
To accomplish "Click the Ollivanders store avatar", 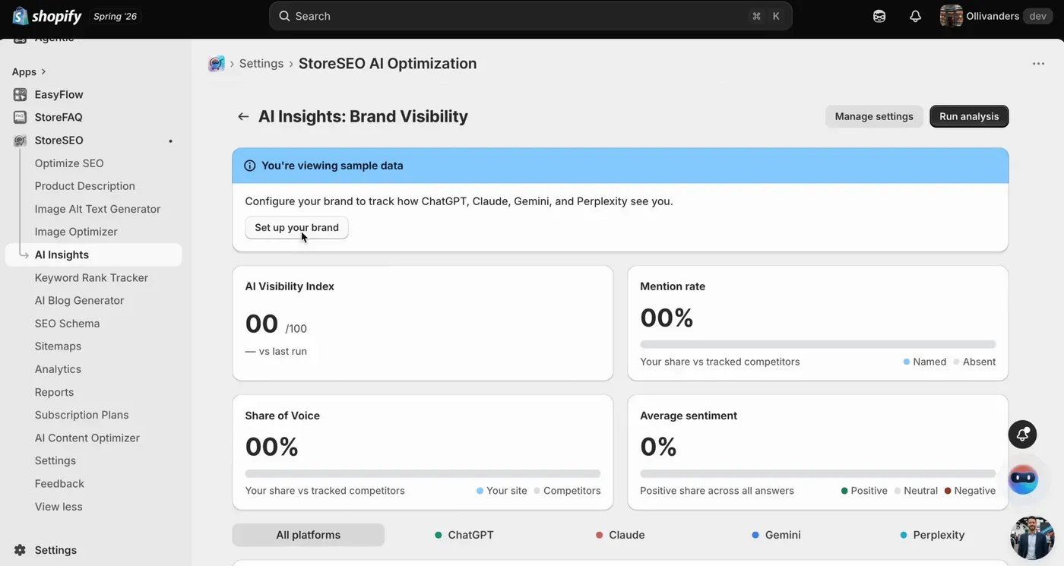I will pos(951,16).
